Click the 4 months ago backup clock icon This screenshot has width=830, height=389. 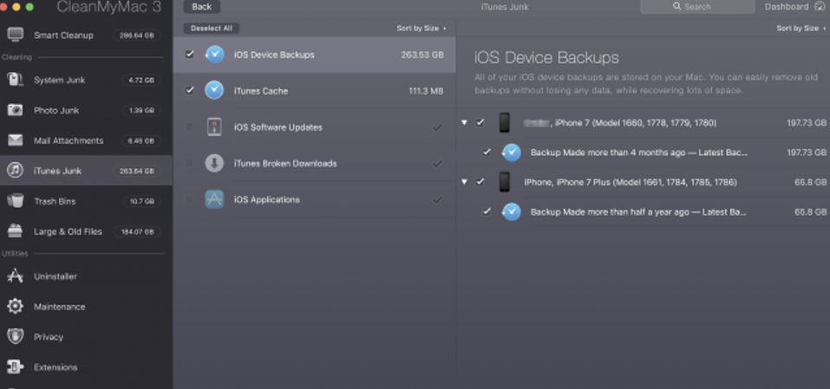point(511,152)
